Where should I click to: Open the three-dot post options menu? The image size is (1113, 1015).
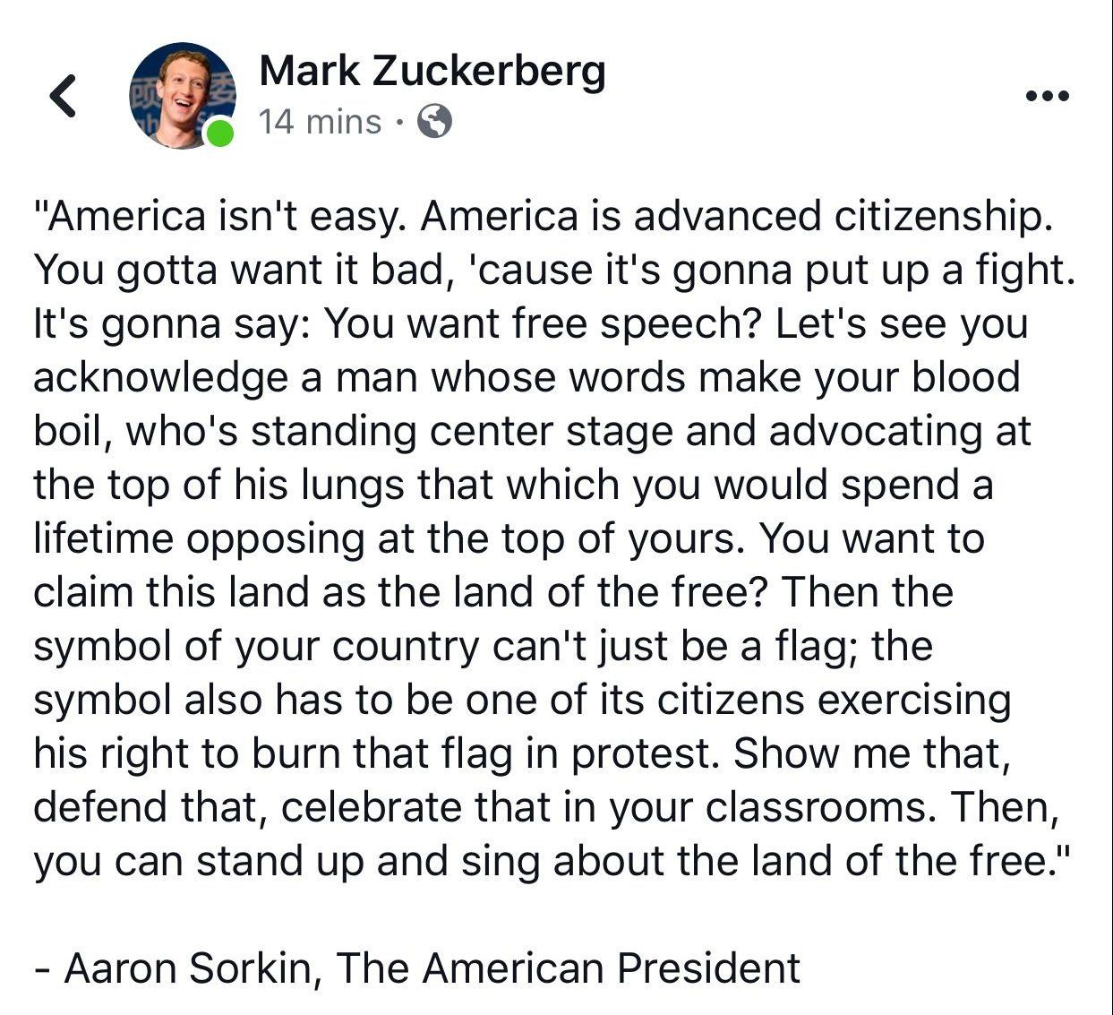(1047, 96)
